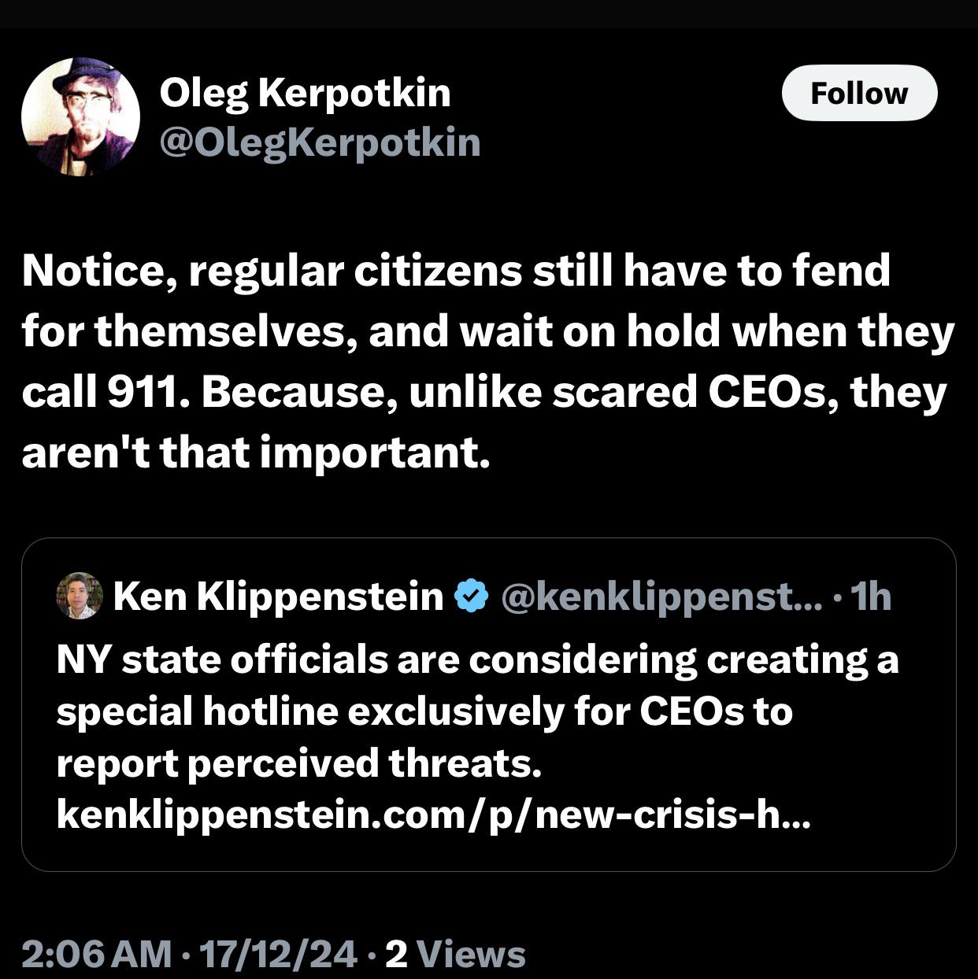Image resolution: width=978 pixels, height=979 pixels.
Task: Click "call 911" in the tweet
Action: (99, 392)
